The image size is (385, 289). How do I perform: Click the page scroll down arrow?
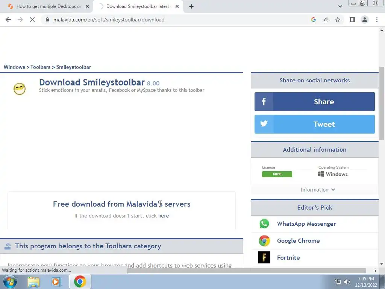[382, 264]
